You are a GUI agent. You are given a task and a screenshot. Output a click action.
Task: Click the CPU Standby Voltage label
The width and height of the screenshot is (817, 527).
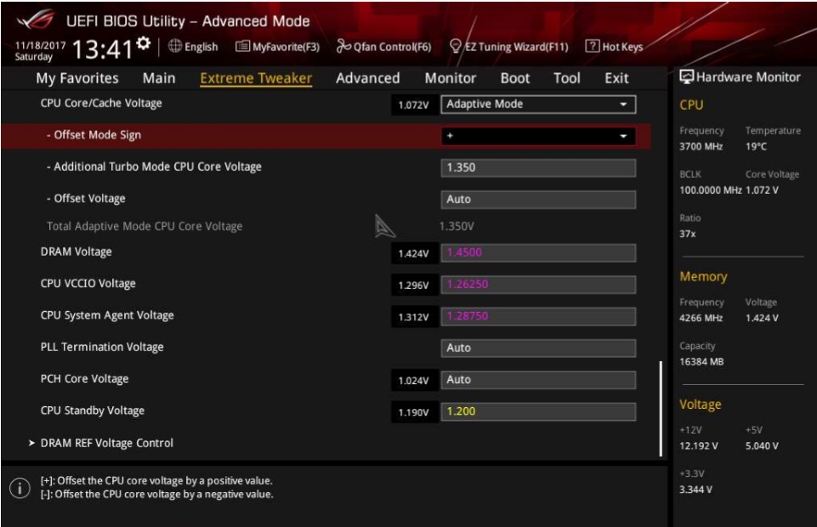pos(92,411)
